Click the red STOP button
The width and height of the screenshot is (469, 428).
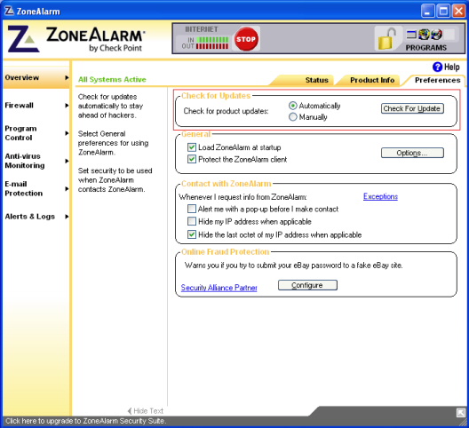pyautogui.click(x=246, y=39)
